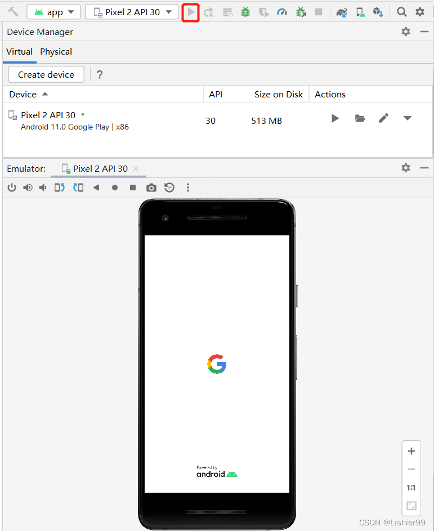The height and width of the screenshot is (531, 434).
Task: Click the emulator Power button
Action: pos(12,188)
